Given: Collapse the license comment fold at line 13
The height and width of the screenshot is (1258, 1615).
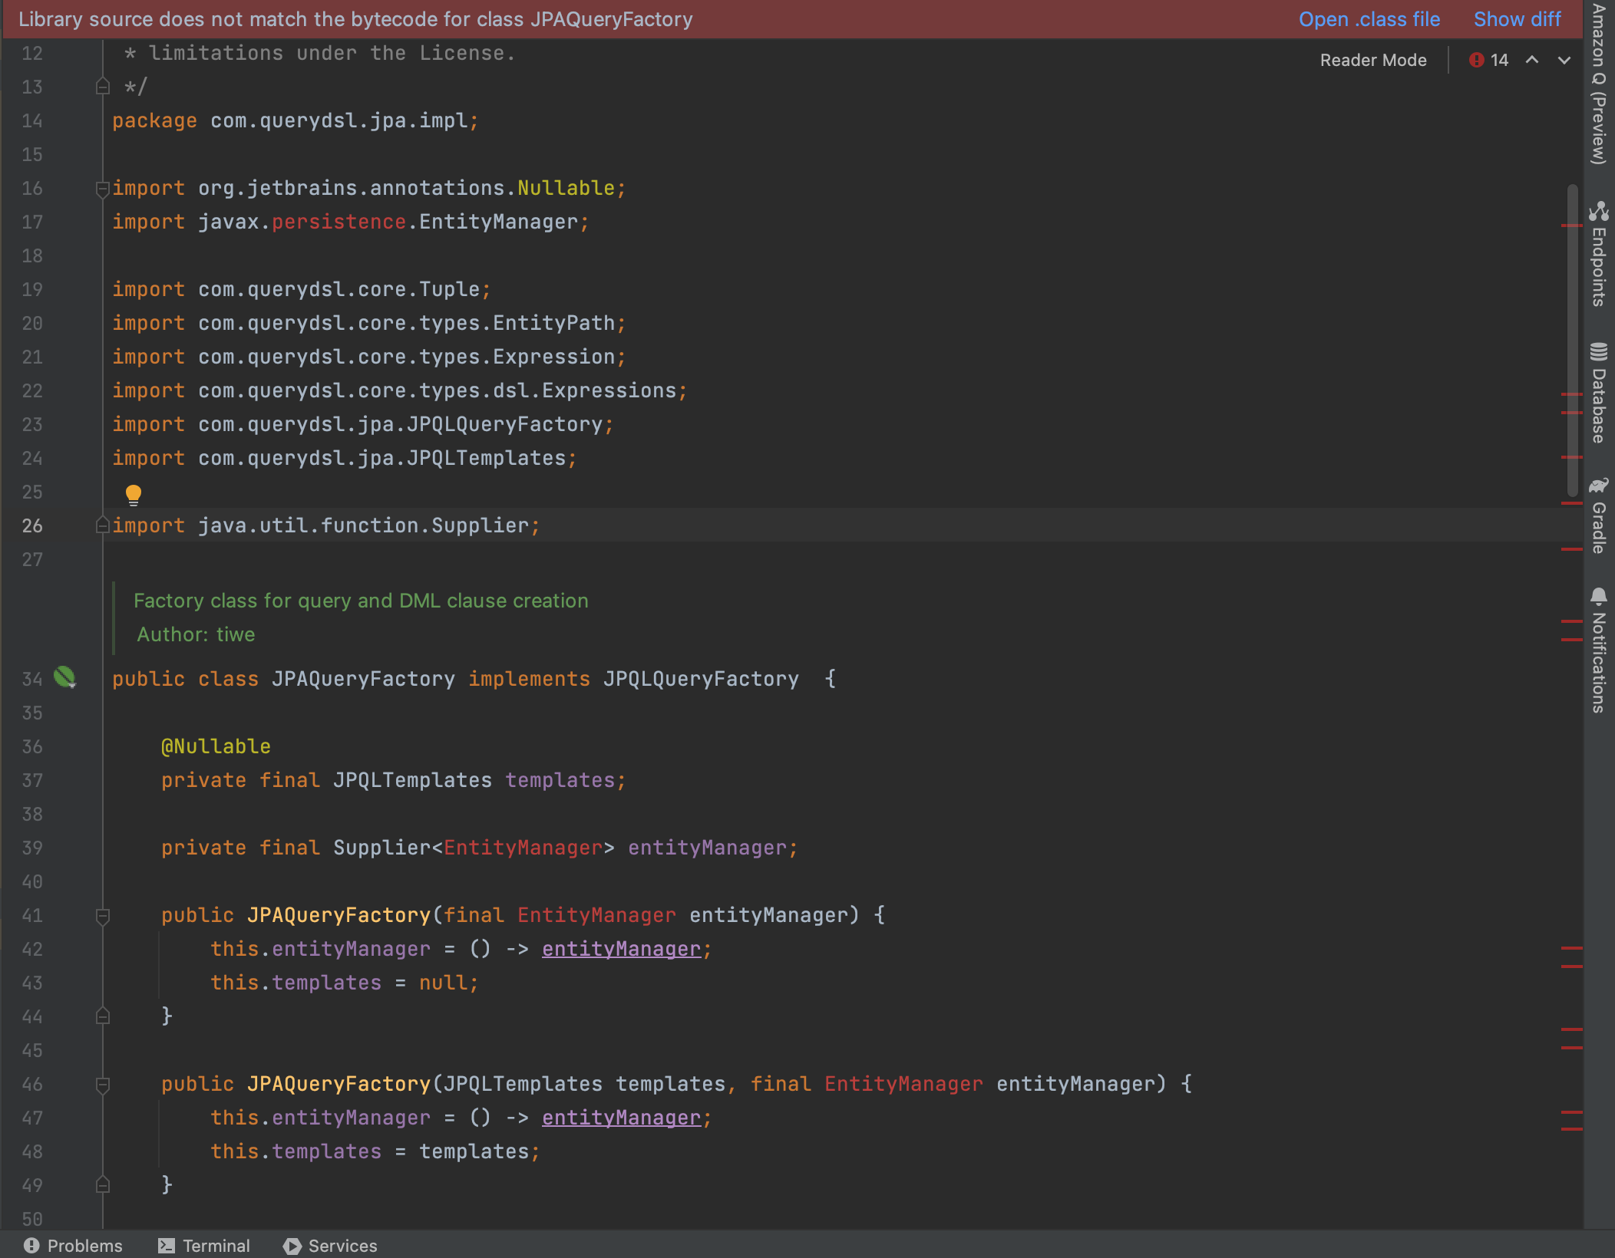Looking at the screenshot, I should 103,87.
